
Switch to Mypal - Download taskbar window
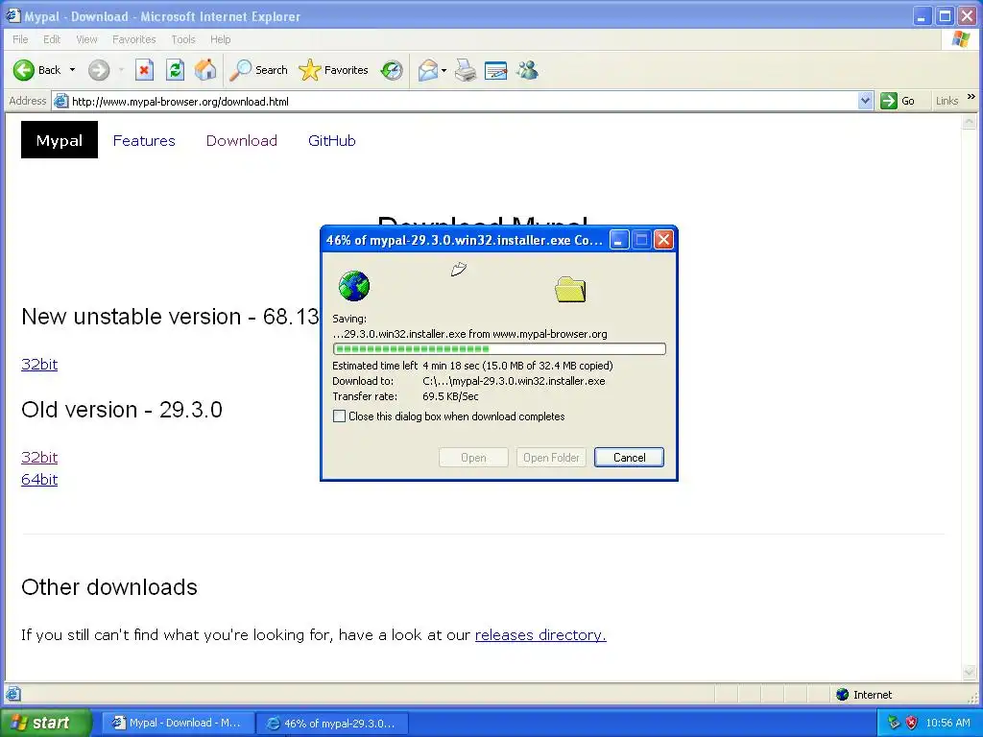[x=178, y=723]
